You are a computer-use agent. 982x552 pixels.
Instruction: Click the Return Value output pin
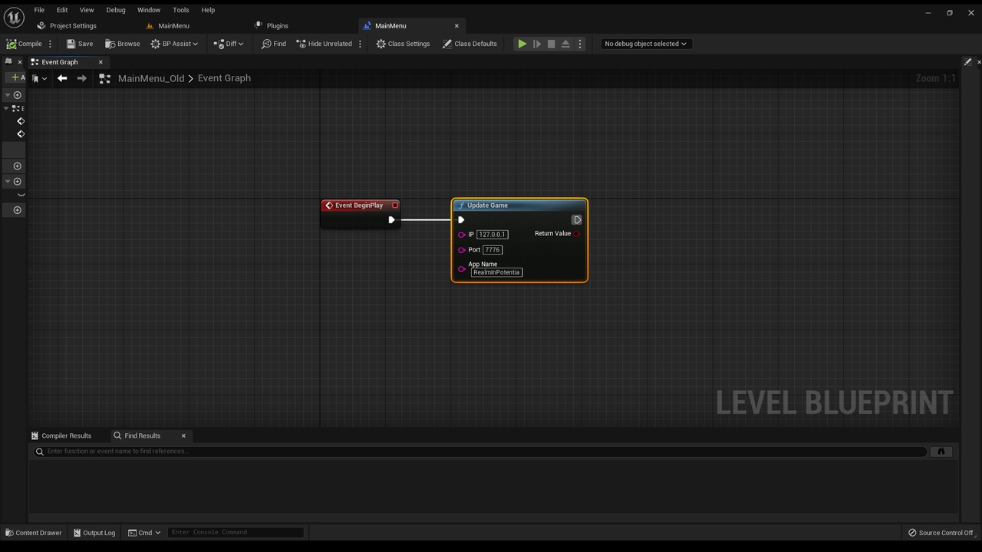click(x=577, y=234)
